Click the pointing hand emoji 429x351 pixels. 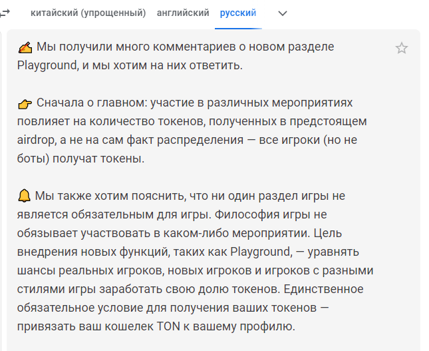(25, 104)
